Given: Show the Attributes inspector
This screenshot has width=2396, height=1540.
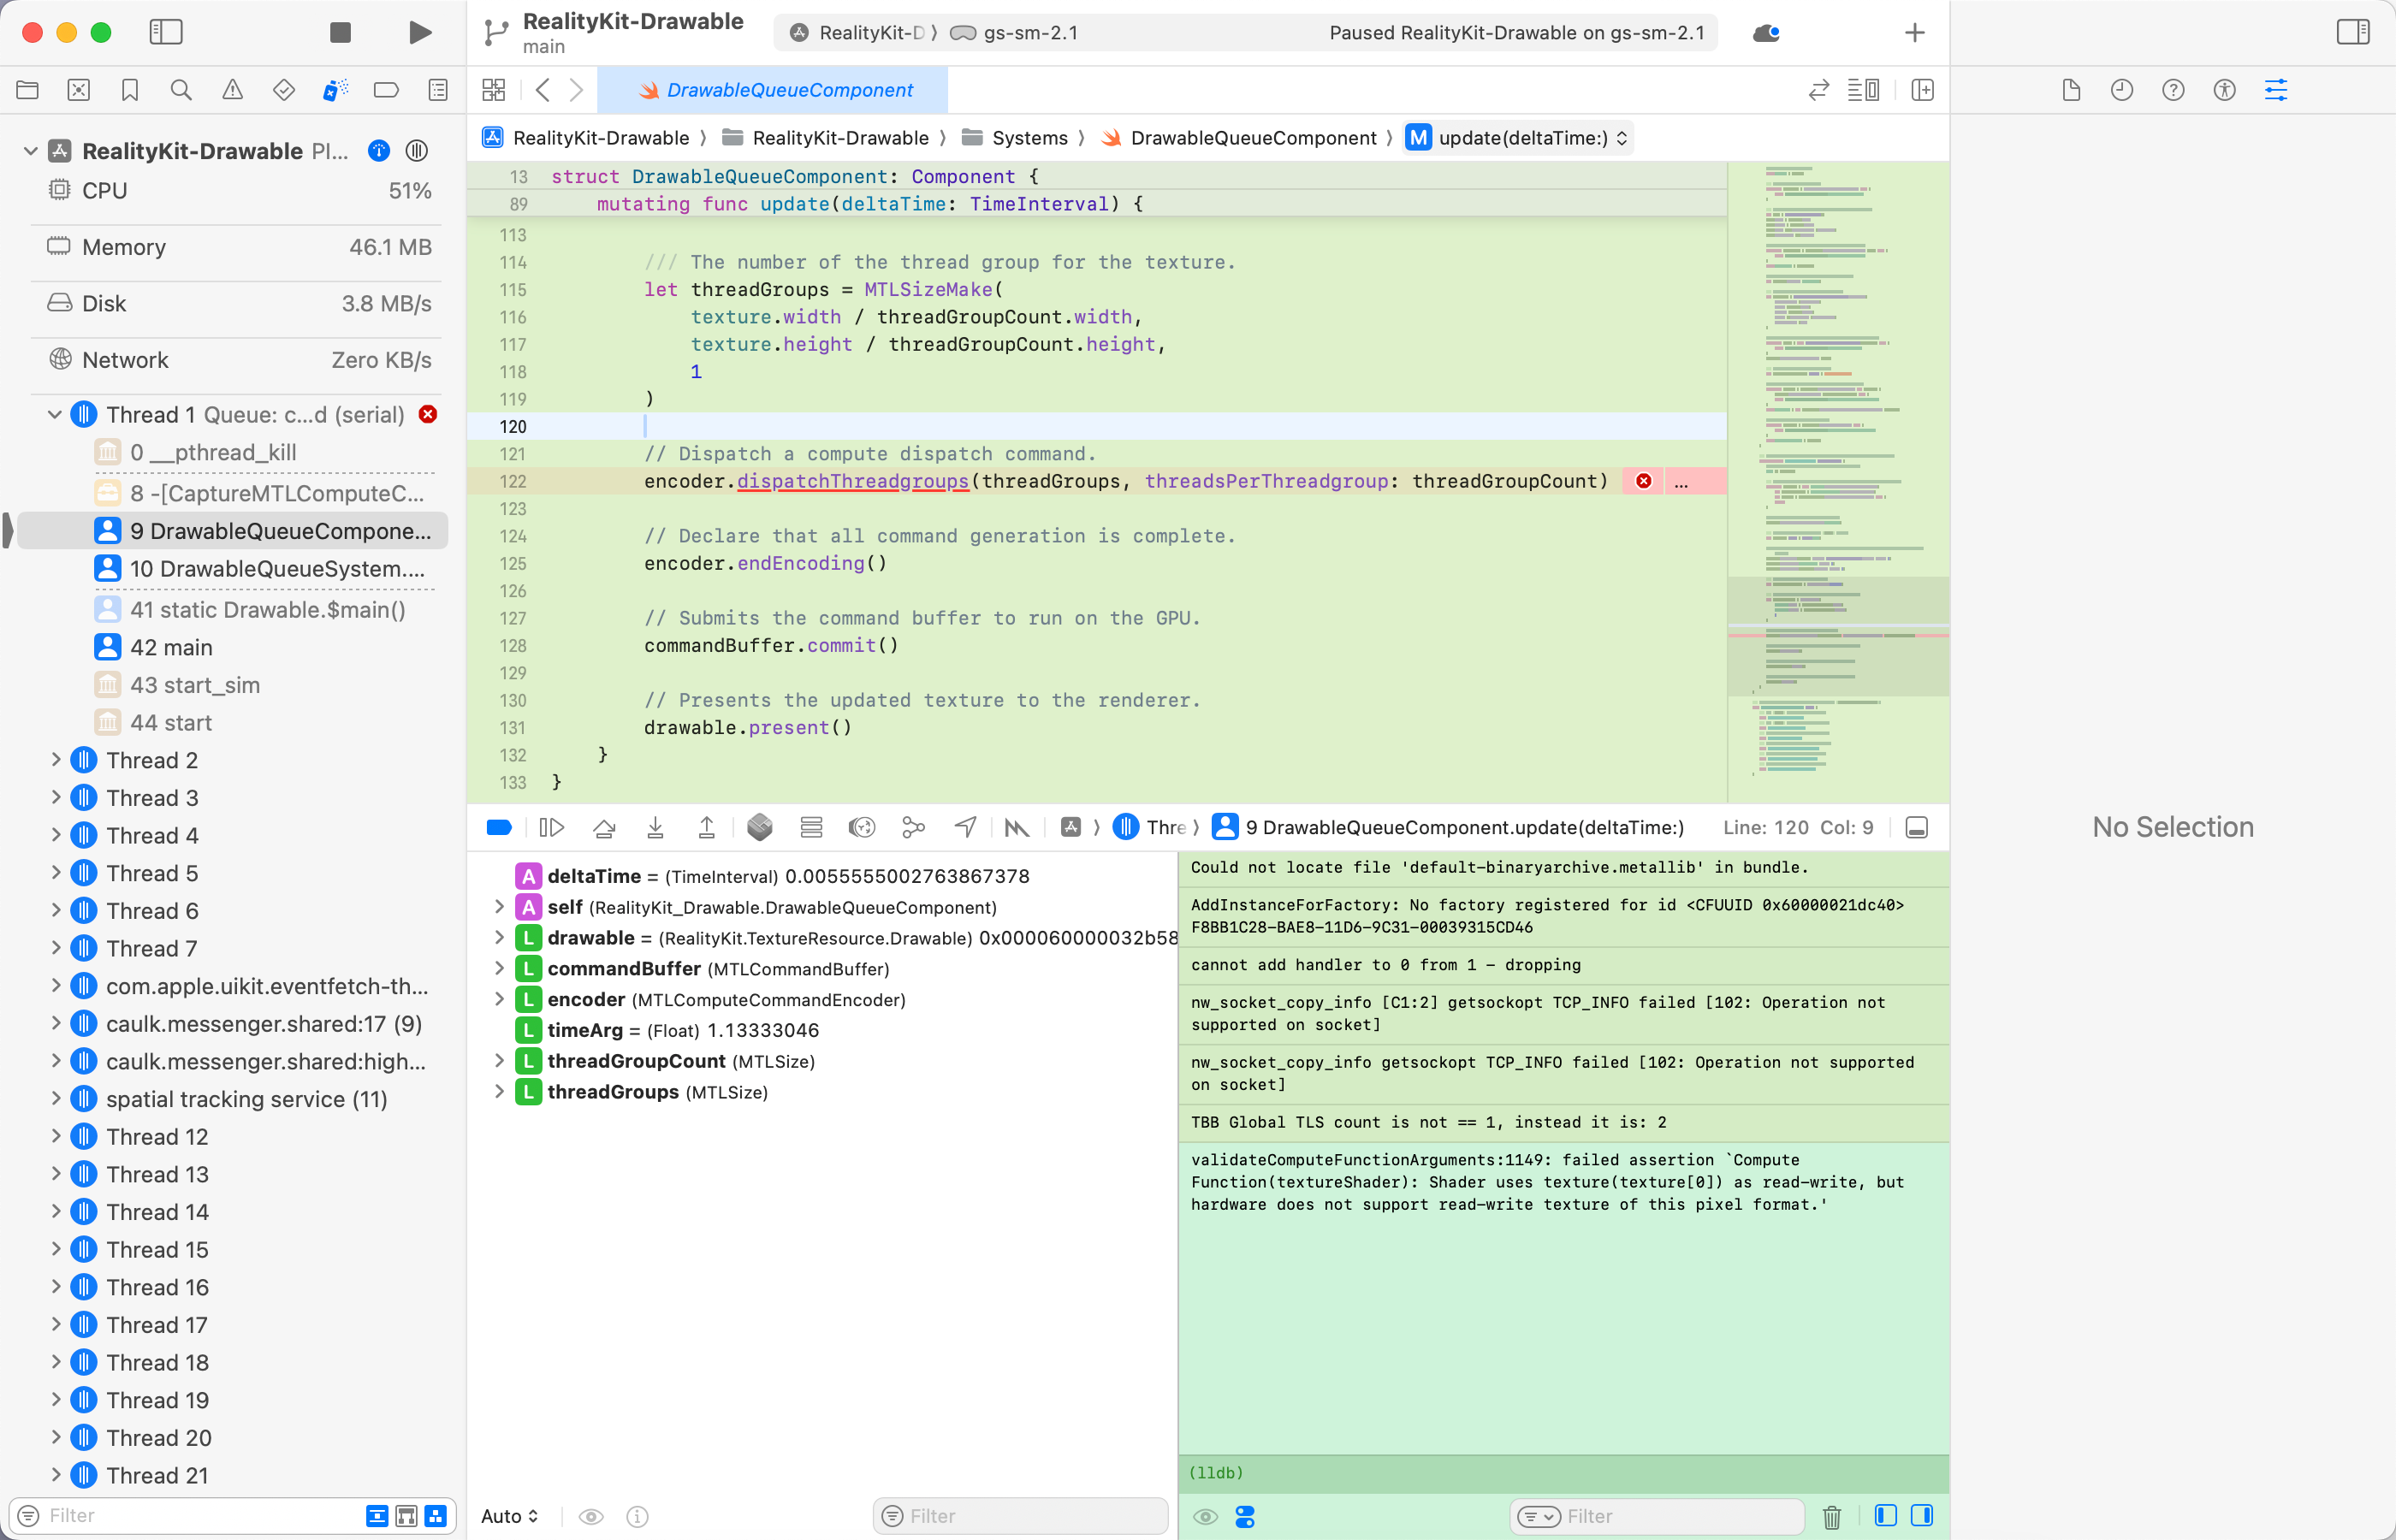Looking at the screenshot, I should coord(2276,90).
